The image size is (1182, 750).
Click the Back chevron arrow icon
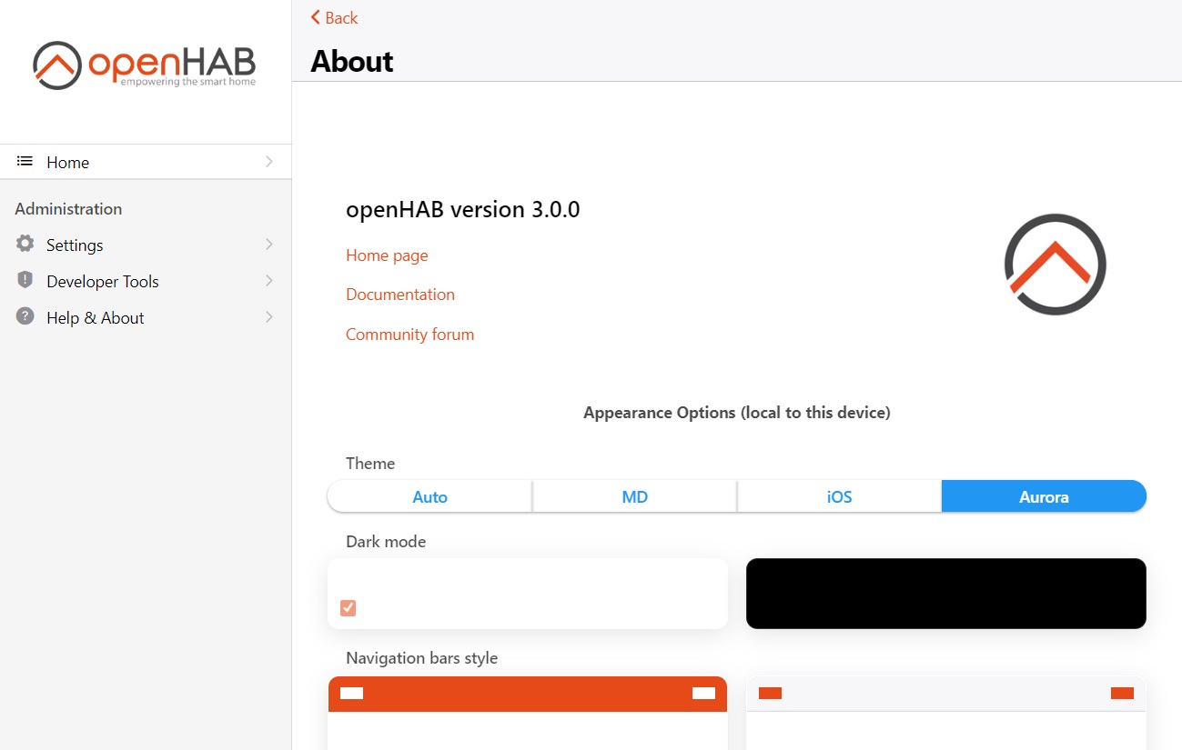click(316, 17)
